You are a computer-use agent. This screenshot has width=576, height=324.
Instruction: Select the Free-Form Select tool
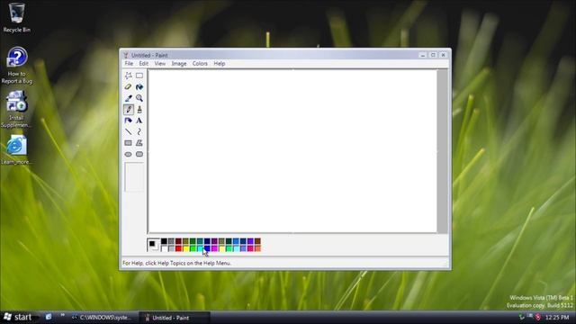128,76
